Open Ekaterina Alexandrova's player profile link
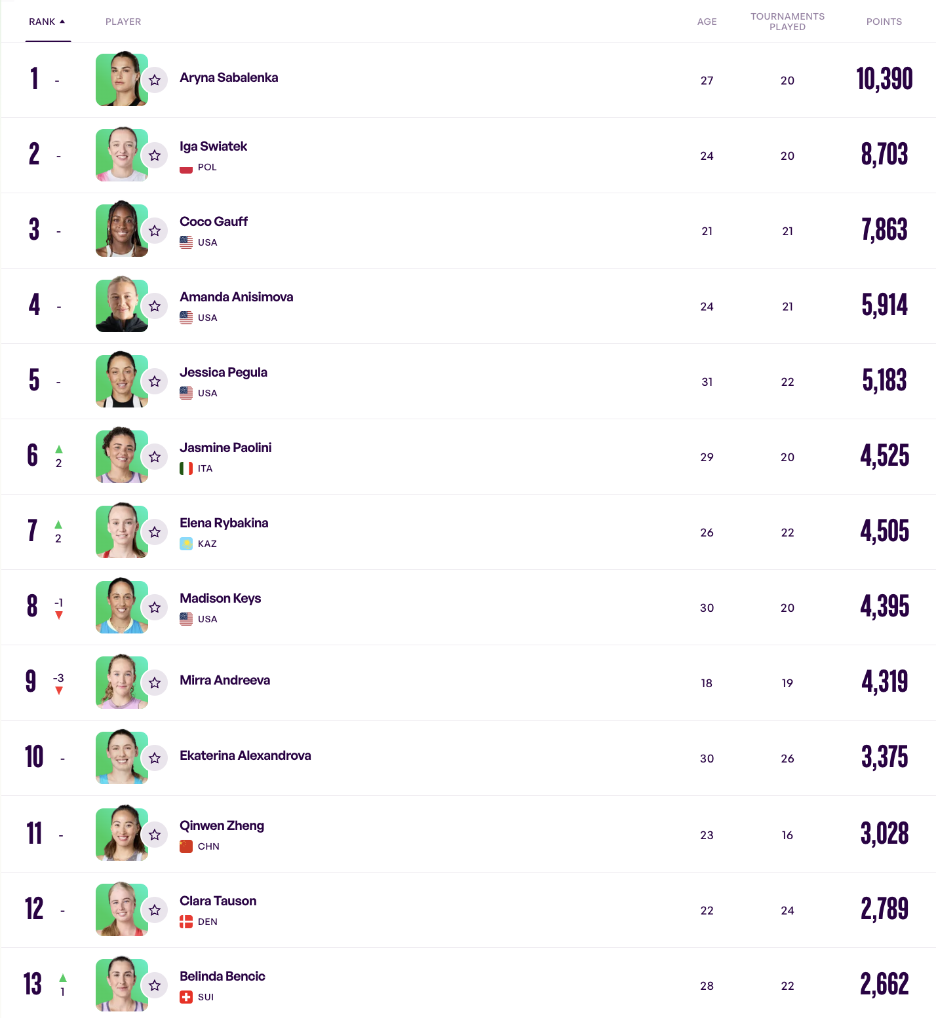Viewport: 936px width, 1018px height. coord(245,756)
